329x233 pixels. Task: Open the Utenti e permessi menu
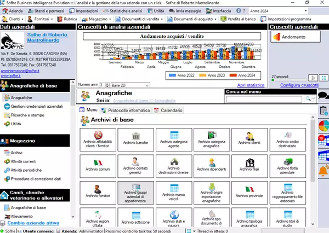(x=46, y=11)
